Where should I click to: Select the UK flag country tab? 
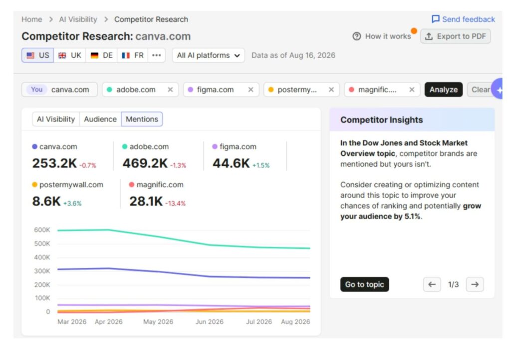[70, 55]
